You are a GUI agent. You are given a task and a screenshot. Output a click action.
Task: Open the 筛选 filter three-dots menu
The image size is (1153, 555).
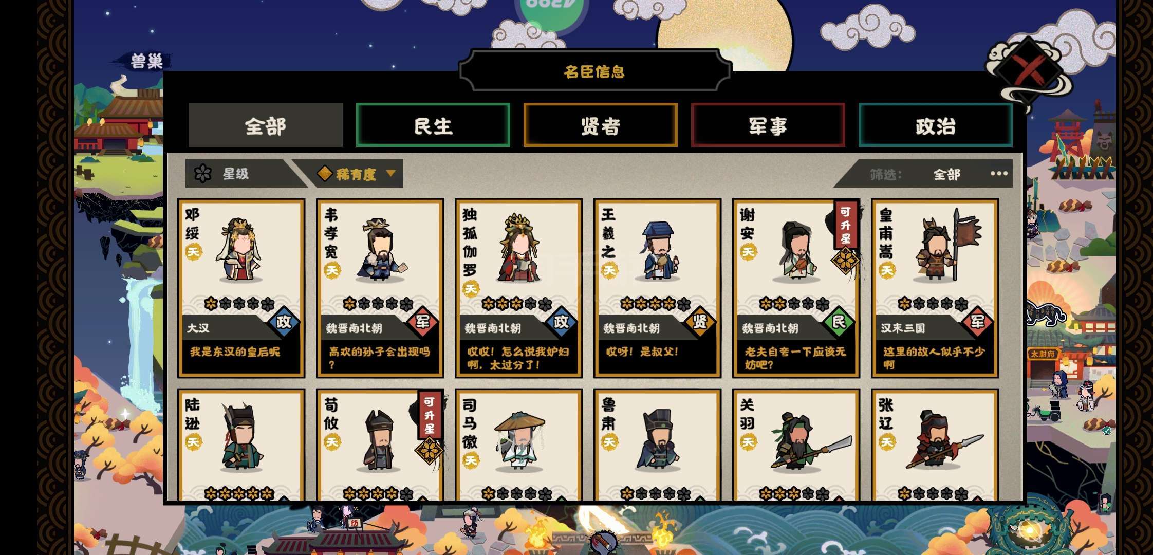click(999, 174)
